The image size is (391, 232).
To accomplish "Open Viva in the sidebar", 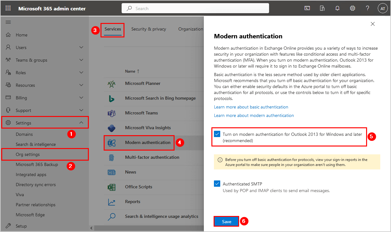I will 20,195.
